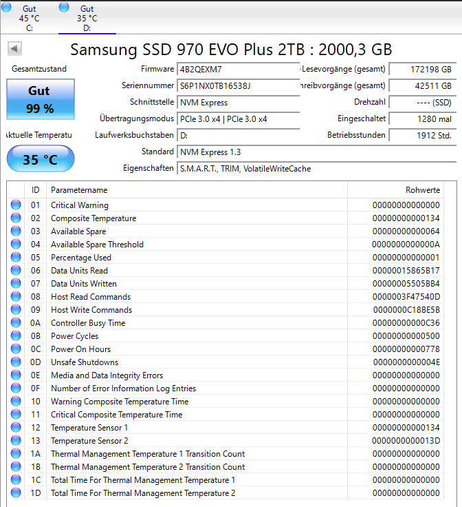Screen dimensions: 462x507
Task: Click the 35 °C temperature button
Action: pyautogui.click(x=41, y=158)
